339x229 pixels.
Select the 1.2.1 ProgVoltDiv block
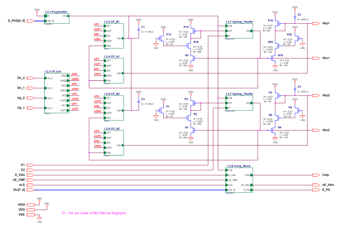tap(57, 19)
